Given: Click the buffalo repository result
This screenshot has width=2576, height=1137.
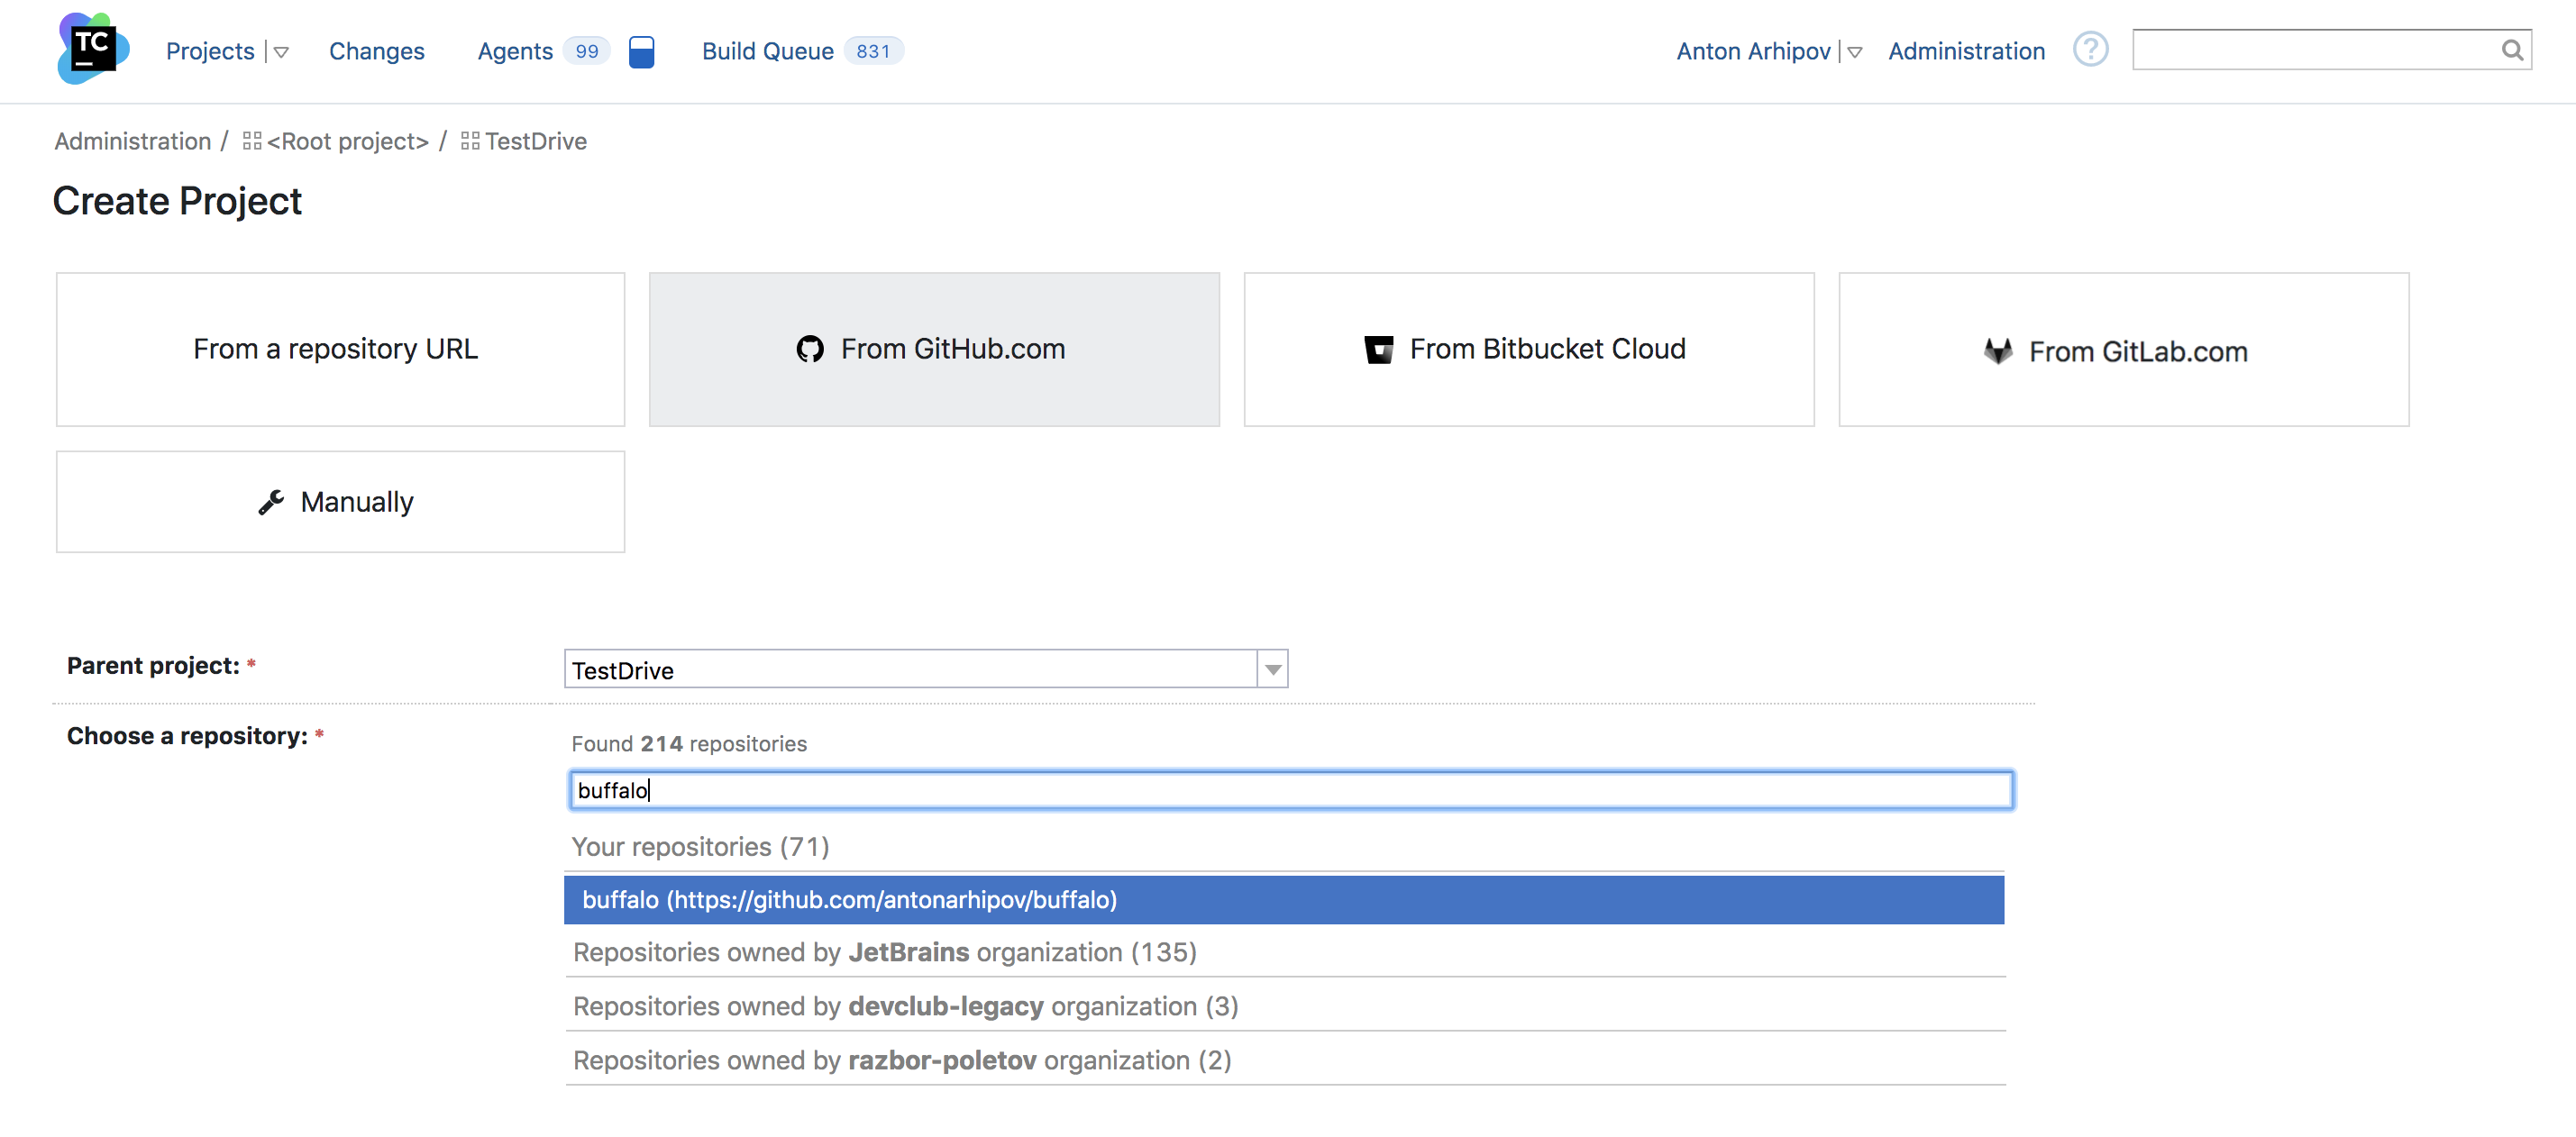Looking at the screenshot, I should [1286, 899].
